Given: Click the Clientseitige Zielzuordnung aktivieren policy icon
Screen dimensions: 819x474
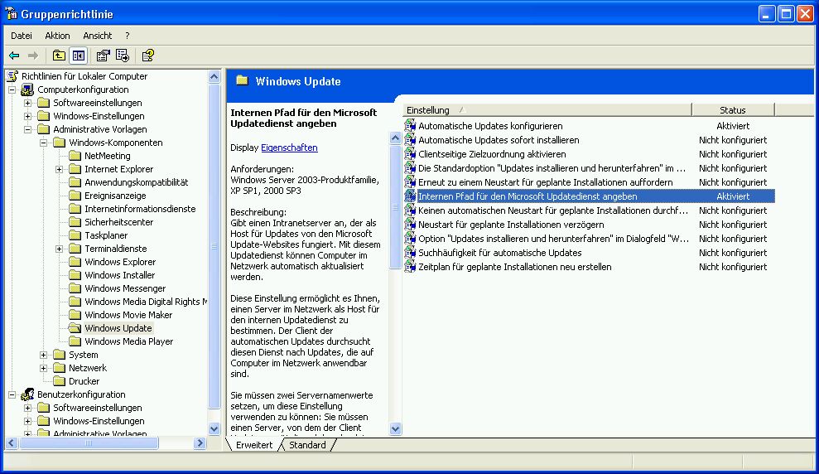Looking at the screenshot, I should point(410,153).
